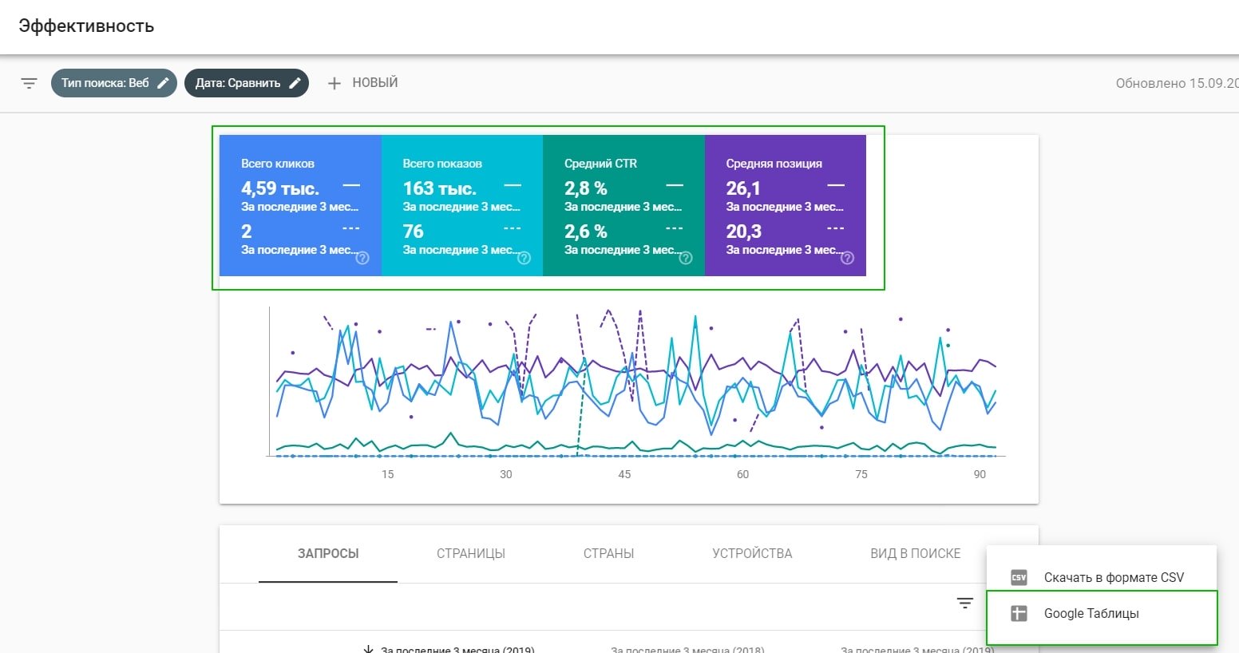Image resolution: width=1239 pixels, height=653 pixels.
Task: Toggle the Всего кликов metric card
Action: click(x=300, y=205)
